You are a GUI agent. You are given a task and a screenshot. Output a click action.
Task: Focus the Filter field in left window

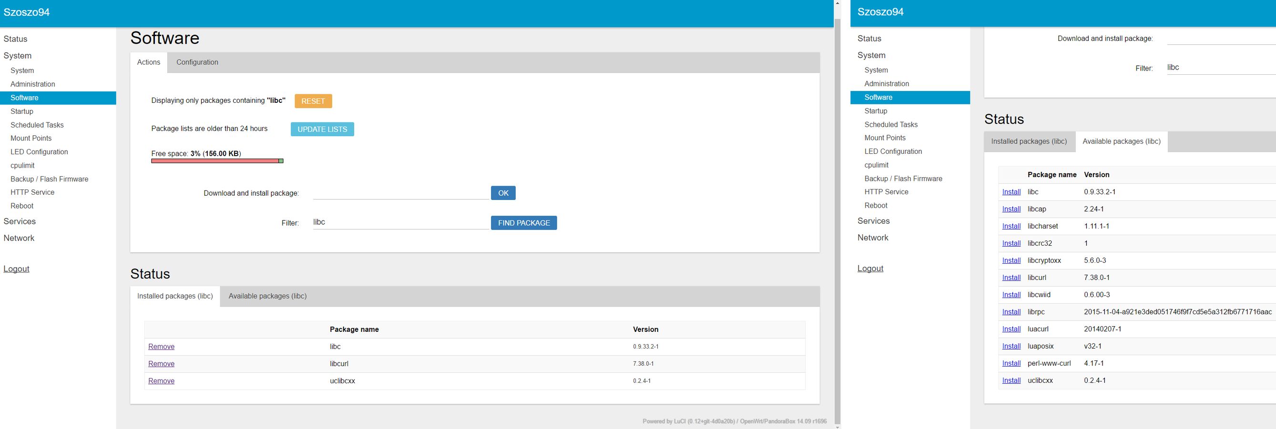[x=401, y=222]
